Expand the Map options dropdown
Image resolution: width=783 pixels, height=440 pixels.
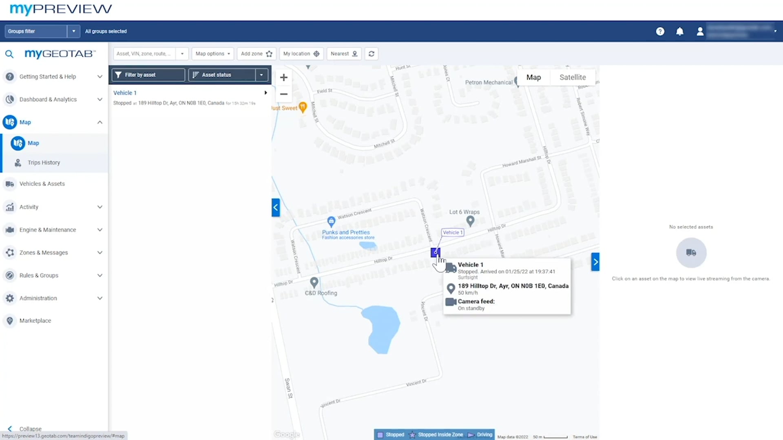(x=212, y=54)
